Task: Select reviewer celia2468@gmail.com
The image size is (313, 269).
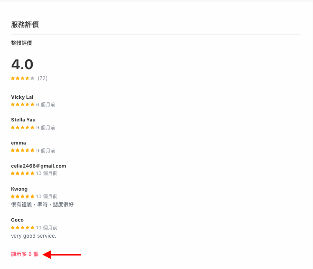Action: (38, 166)
